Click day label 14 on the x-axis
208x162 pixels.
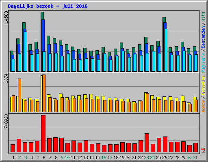[x=91, y=158]
